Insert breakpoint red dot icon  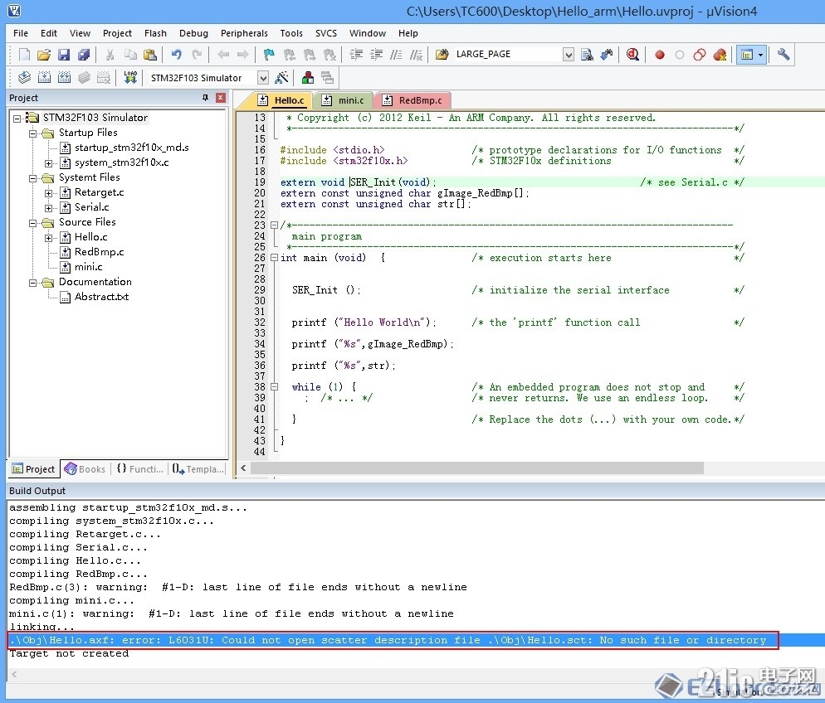tap(659, 55)
